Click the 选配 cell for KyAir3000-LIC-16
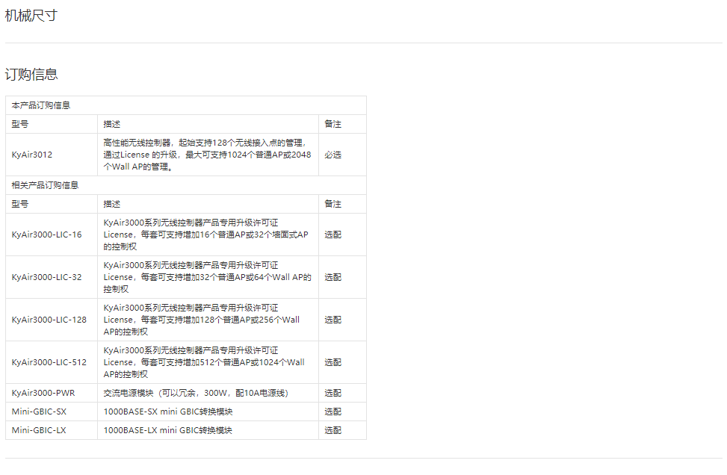The image size is (727, 475). pyautogui.click(x=332, y=235)
